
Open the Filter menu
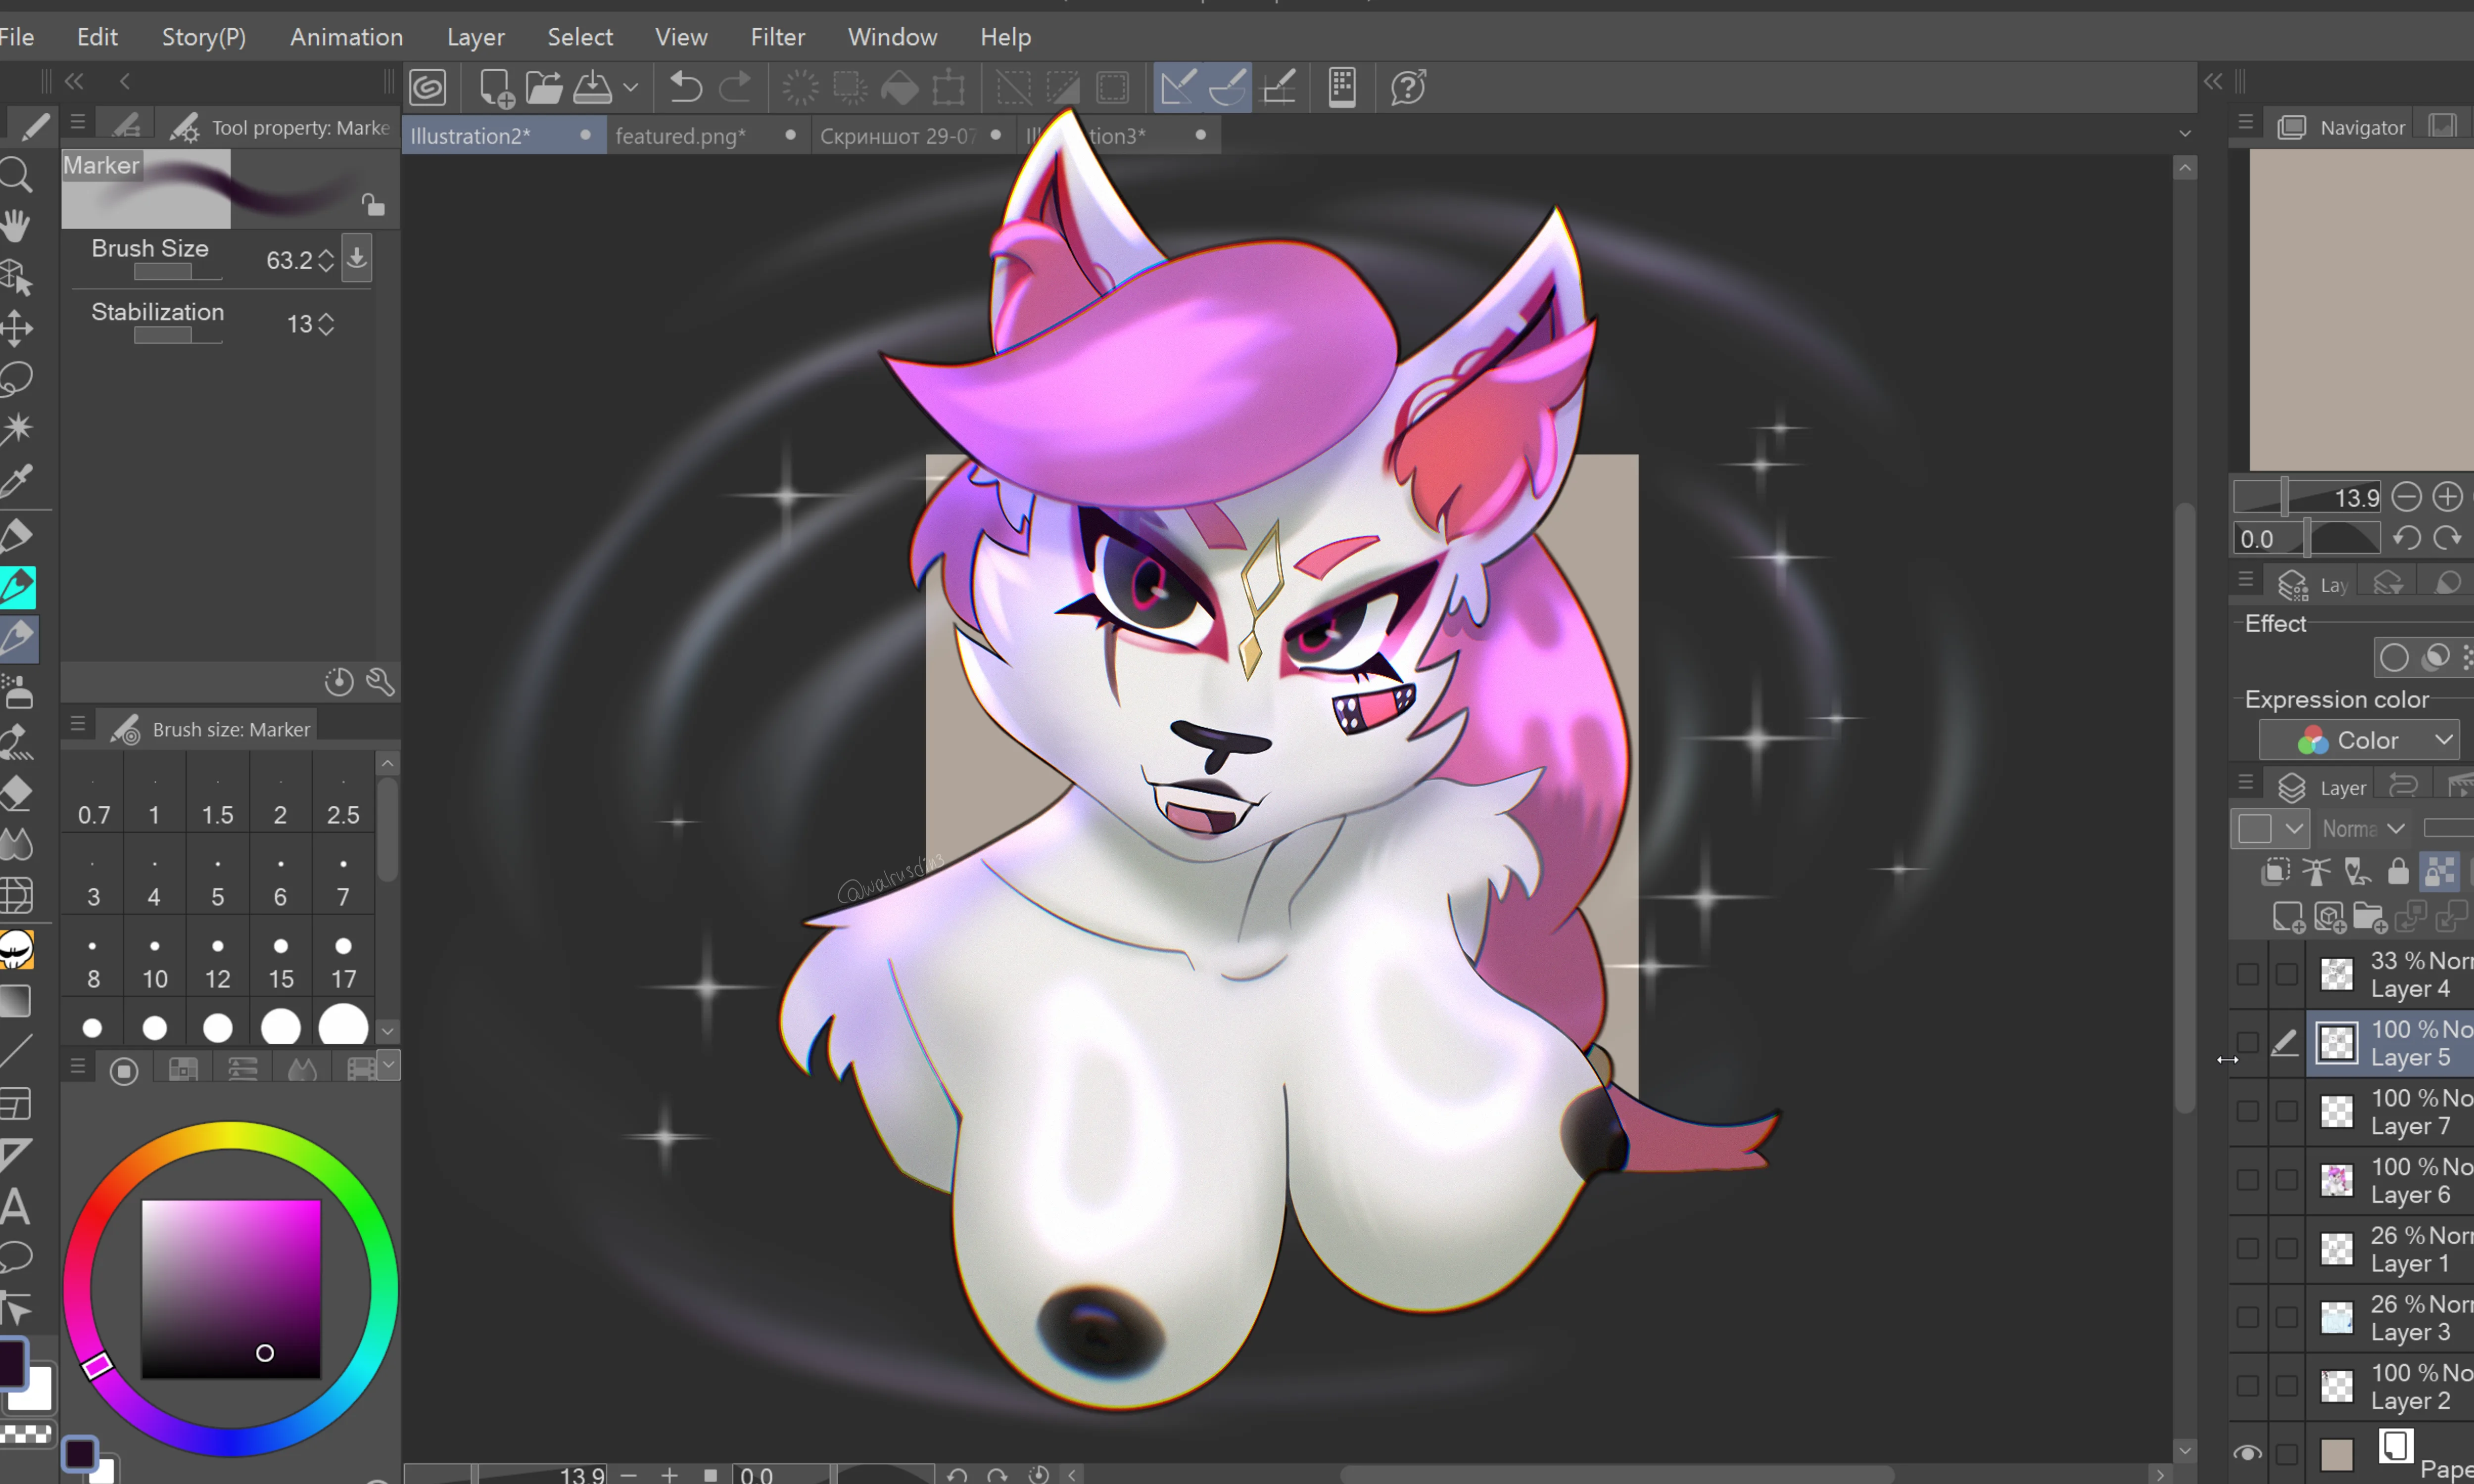(x=777, y=37)
